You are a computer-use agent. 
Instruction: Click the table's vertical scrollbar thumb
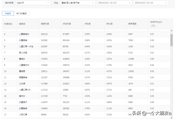[172, 40]
